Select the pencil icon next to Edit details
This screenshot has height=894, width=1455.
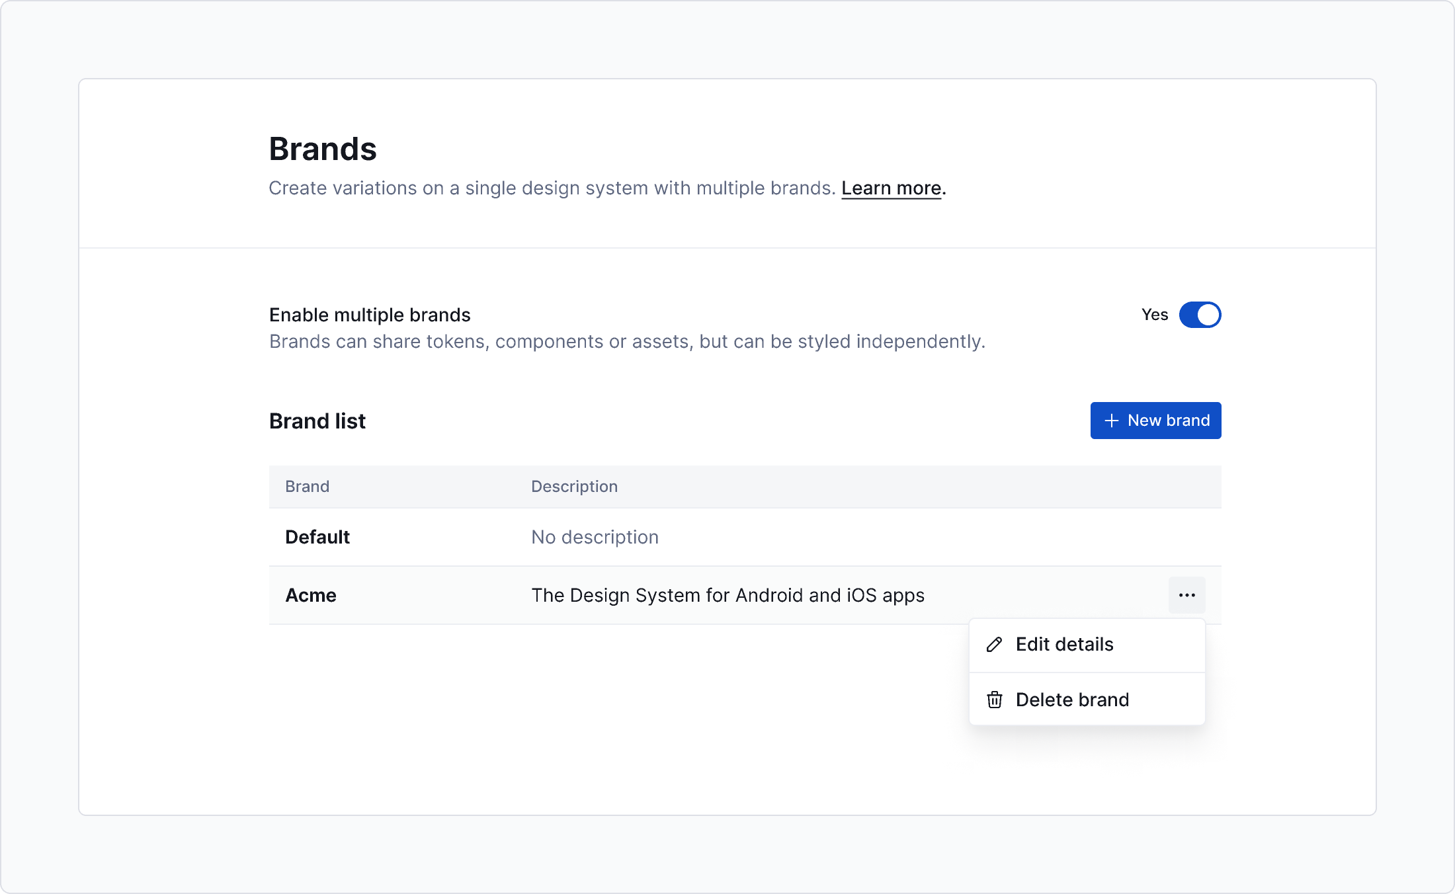994,644
